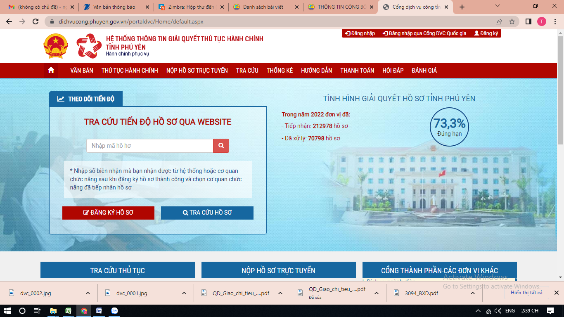Close the Zimbra: Hộp thư đến tab
This screenshot has width=564, height=317.
coord(222,7)
